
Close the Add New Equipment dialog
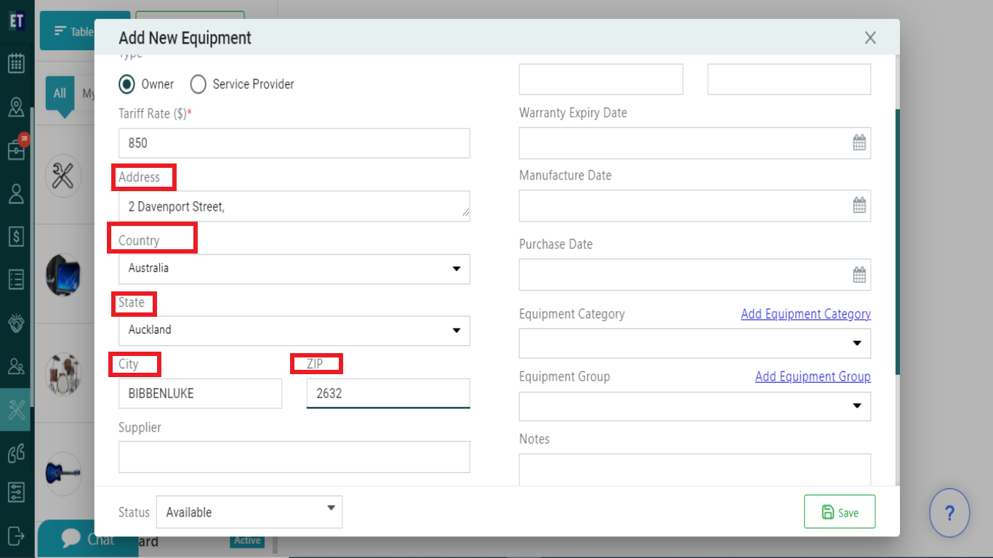tap(870, 38)
